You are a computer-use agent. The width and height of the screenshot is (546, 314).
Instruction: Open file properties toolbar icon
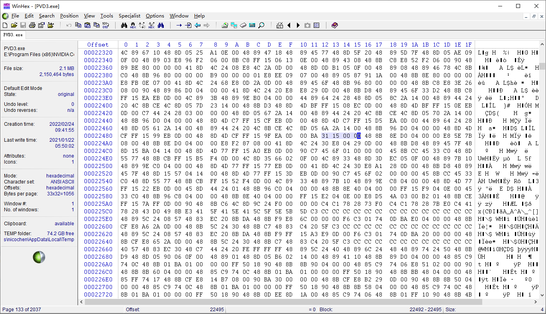[41, 25]
